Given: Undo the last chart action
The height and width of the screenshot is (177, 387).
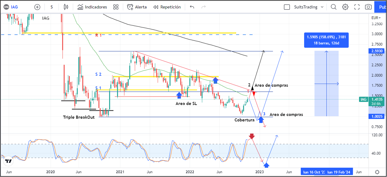Looking at the screenshot, I should 192,7.
